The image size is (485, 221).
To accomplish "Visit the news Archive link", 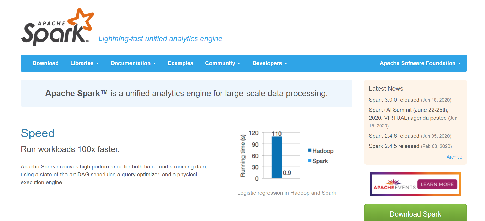I will [x=454, y=157].
